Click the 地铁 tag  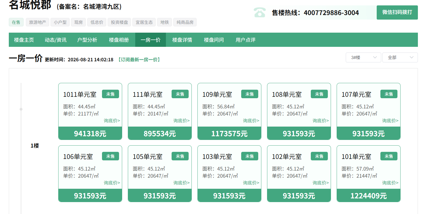[x=164, y=22]
